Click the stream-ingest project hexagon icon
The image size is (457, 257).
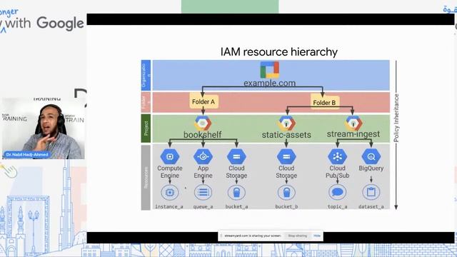coord(353,124)
